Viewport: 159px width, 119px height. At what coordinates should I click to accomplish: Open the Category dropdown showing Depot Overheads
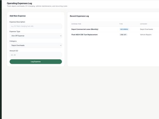36,45
